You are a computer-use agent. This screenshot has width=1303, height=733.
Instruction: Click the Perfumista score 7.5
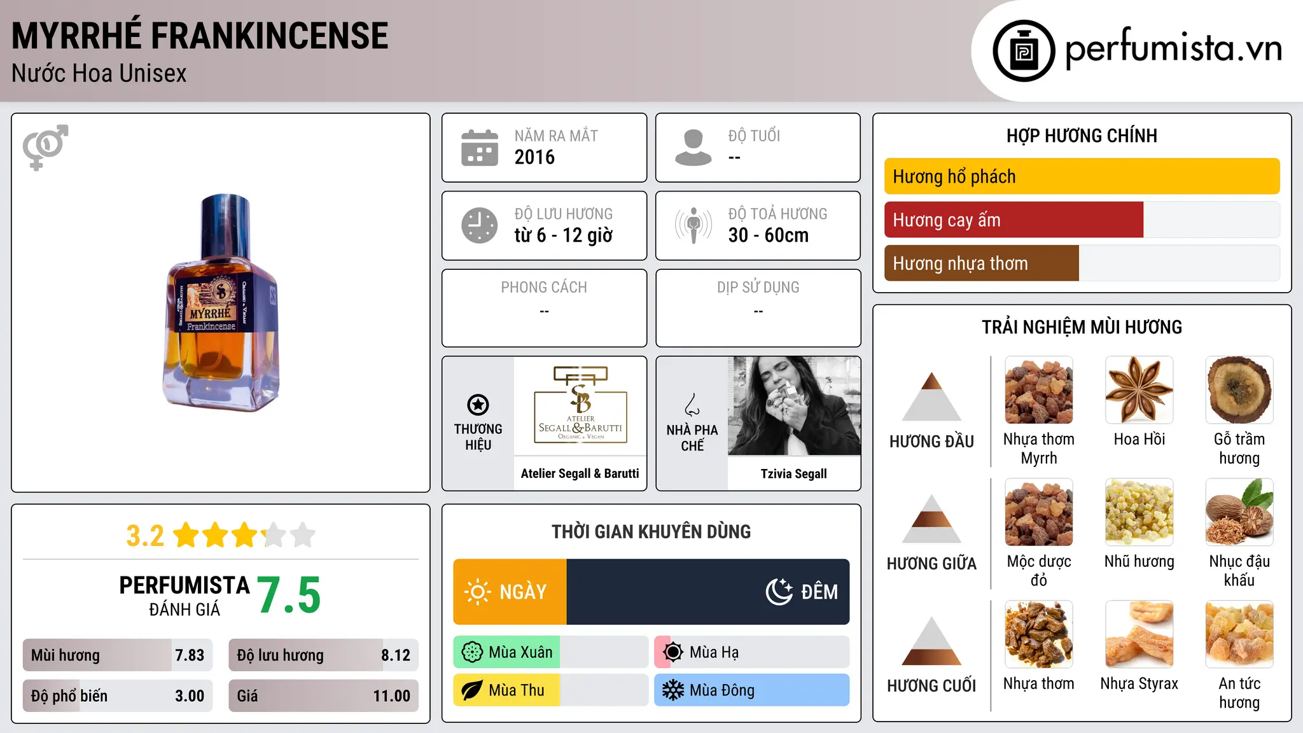coord(289,596)
